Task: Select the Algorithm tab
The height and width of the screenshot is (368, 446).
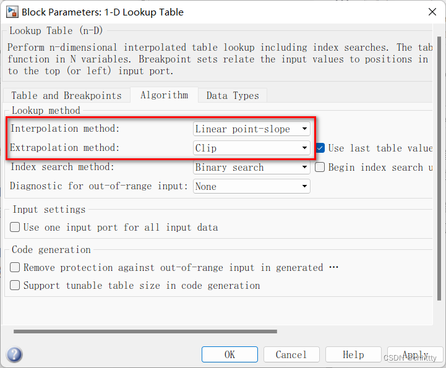Action: coord(164,95)
